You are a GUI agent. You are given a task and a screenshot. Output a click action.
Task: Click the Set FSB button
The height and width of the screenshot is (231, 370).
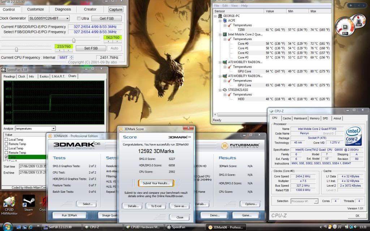pos(91,48)
